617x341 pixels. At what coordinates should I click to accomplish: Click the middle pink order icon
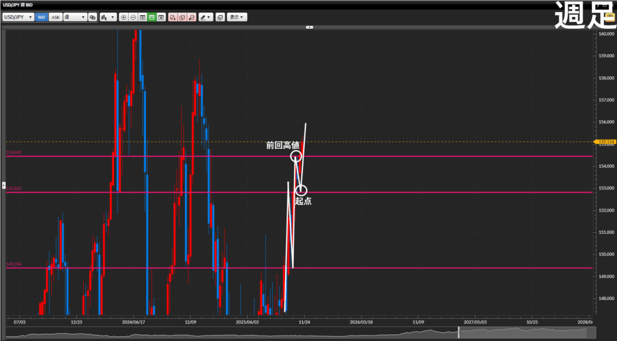pos(182,17)
